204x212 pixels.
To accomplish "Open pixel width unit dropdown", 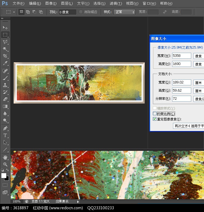I will click(x=199, y=56).
